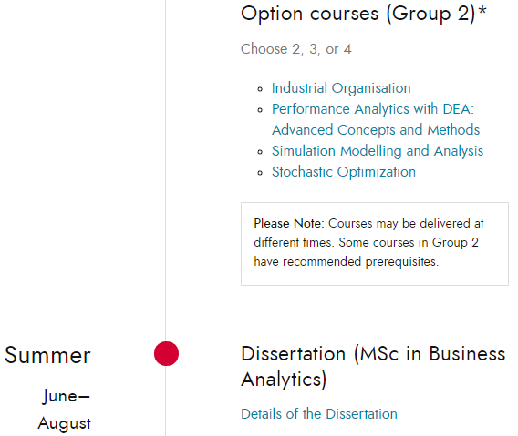Viewport: 518px width, 436px height.
Task: Click the asterisk after Group 2 heading
Action: click(482, 11)
